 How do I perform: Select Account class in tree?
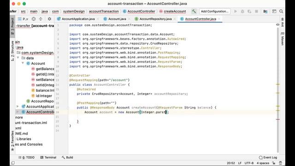click(x=38, y=64)
